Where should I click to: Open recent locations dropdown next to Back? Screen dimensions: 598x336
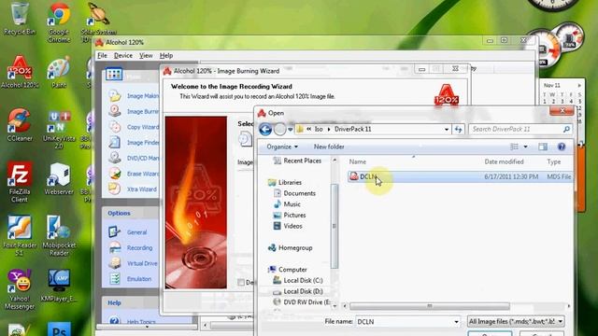(290, 130)
